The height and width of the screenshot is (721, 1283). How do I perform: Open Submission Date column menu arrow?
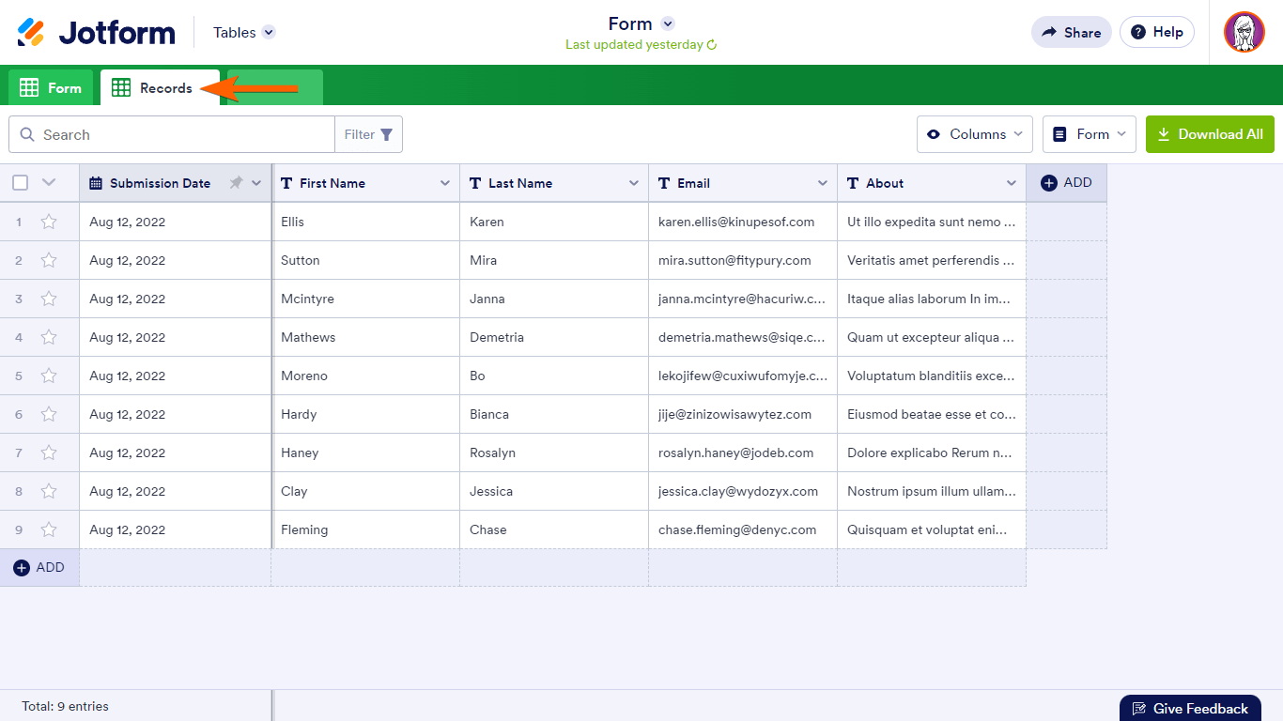click(x=256, y=183)
